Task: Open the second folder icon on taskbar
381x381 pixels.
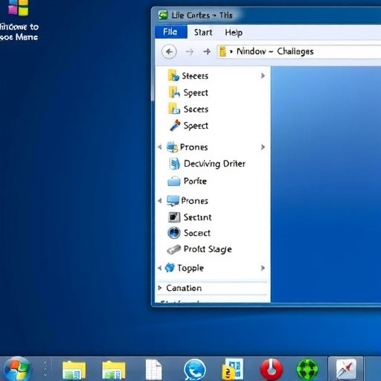Action: pyautogui.click(x=113, y=370)
